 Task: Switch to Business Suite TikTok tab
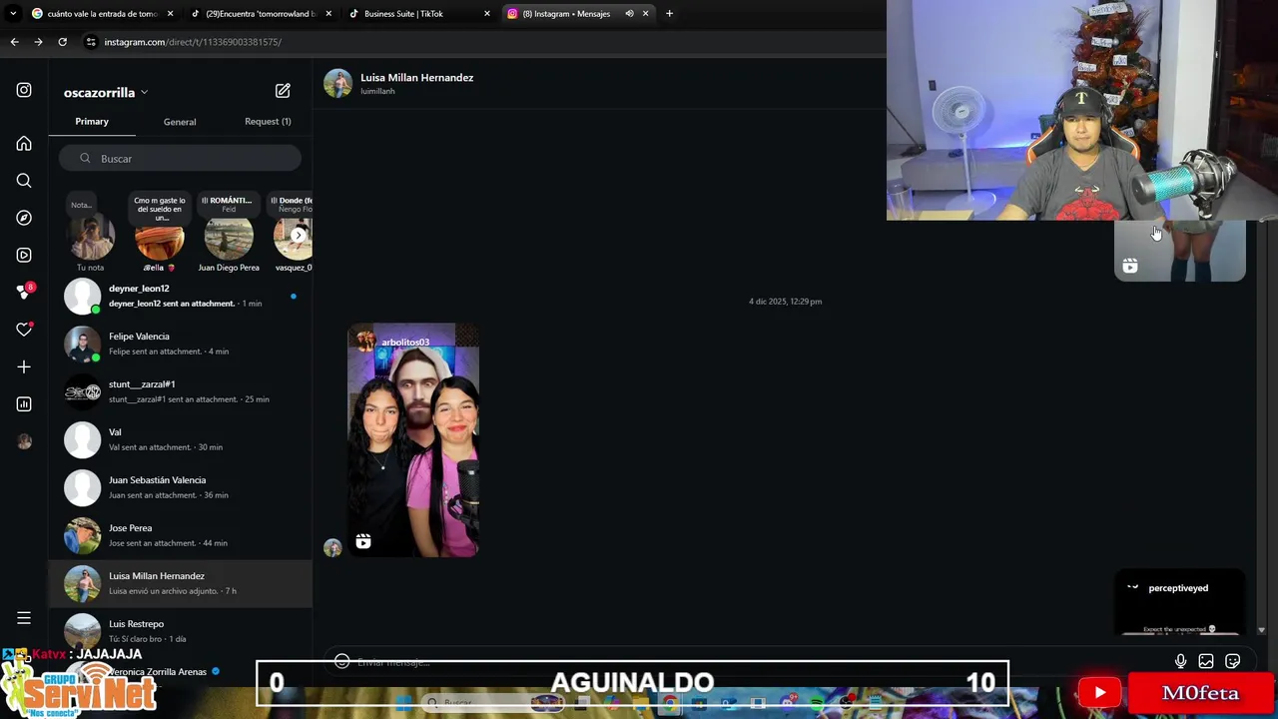click(x=419, y=14)
